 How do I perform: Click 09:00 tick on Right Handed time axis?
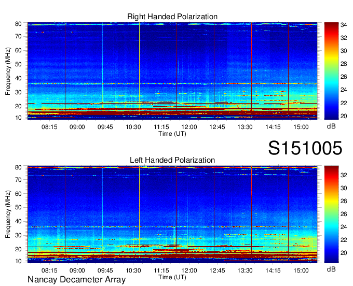[x=77, y=127]
